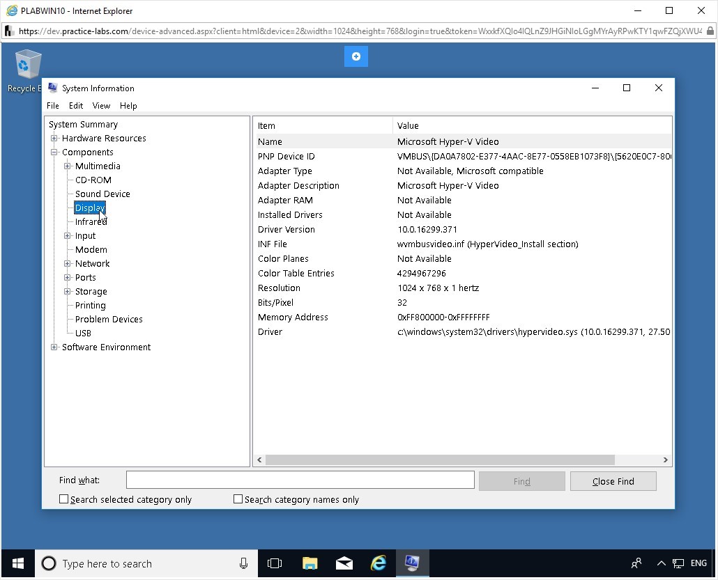Viewport: 718px width, 580px height.
Task: Click the Type here to search box
Action: pos(146,563)
